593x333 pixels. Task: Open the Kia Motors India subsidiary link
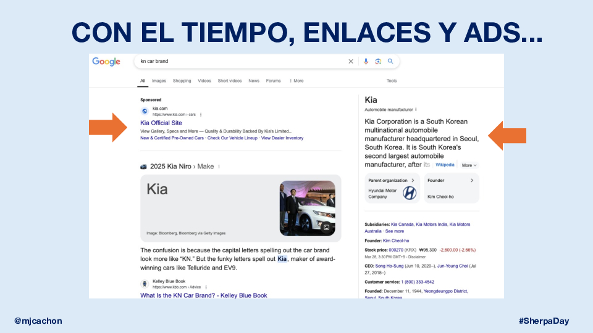(x=431, y=224)
